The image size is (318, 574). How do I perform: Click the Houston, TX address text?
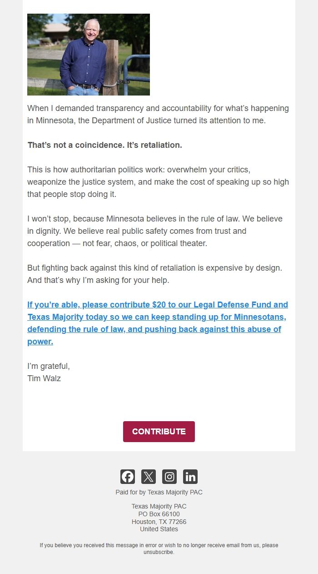[x=159, y=521]
